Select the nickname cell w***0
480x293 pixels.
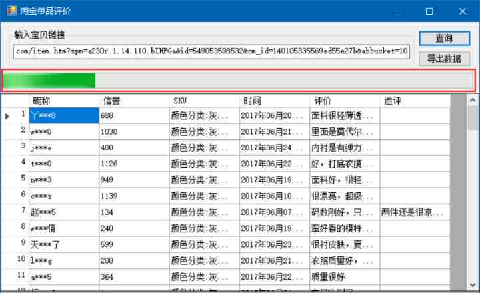pos(64,132)
